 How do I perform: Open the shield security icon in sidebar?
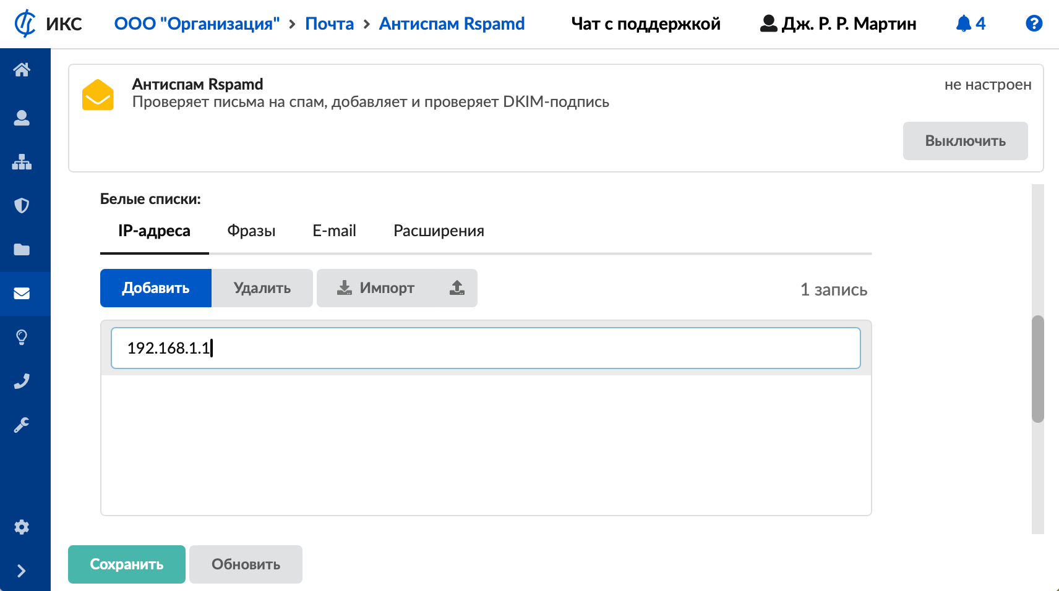coord(22,205)
